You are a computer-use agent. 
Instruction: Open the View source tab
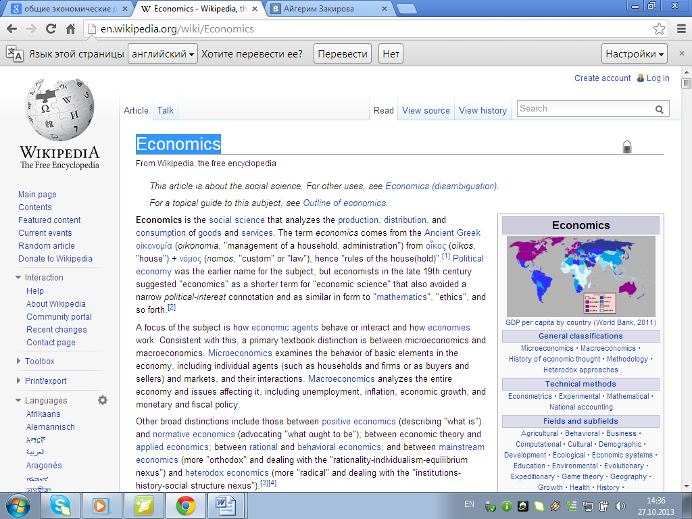point(426,110)
